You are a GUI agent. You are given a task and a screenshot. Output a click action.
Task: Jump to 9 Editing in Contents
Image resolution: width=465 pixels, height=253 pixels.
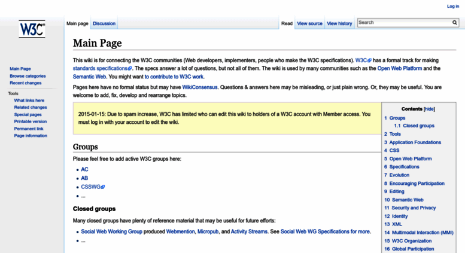394,191
